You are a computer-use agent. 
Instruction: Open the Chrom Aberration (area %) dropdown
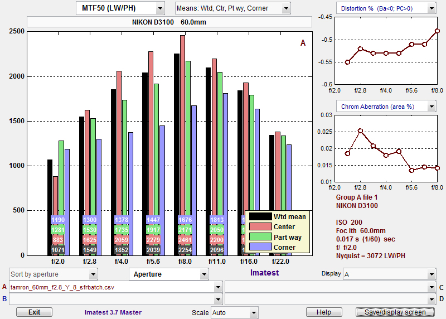point(386,107)
